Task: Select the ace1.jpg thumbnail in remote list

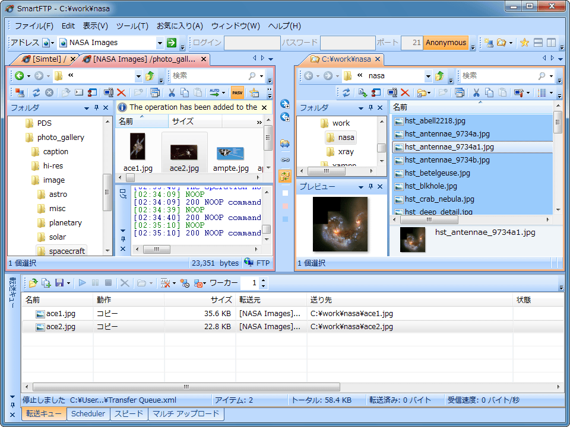Action: 138,152
